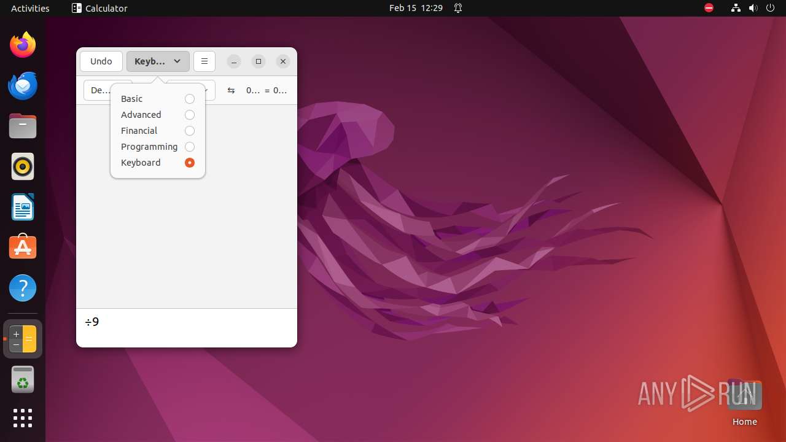
Task: Launch Rhythmbox music player
Action: click(x=23, y=166)
